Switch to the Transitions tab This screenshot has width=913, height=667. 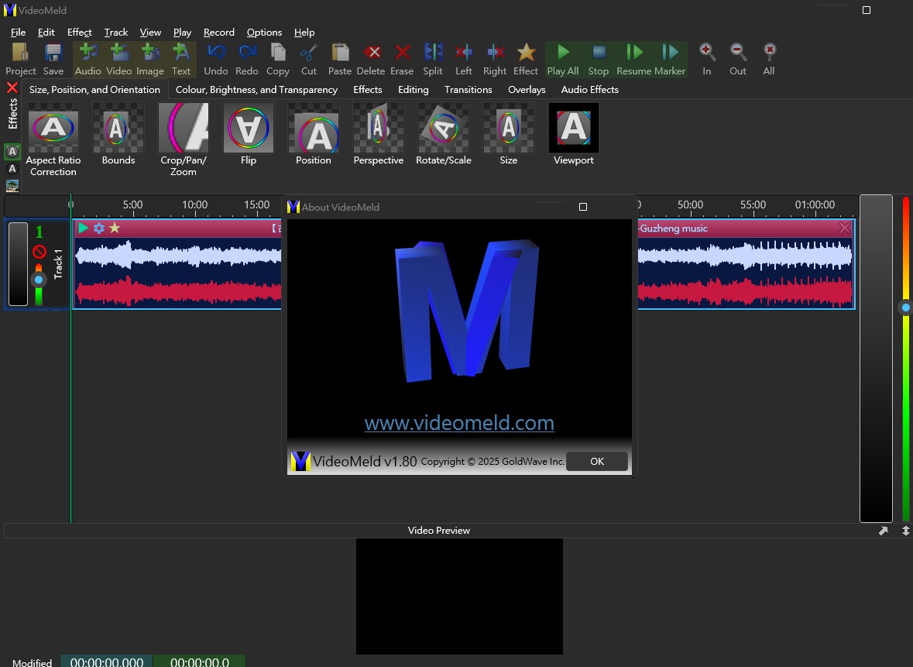[468, 89]
